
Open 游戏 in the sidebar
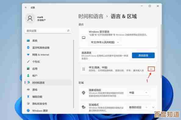(x=48, y=90)
